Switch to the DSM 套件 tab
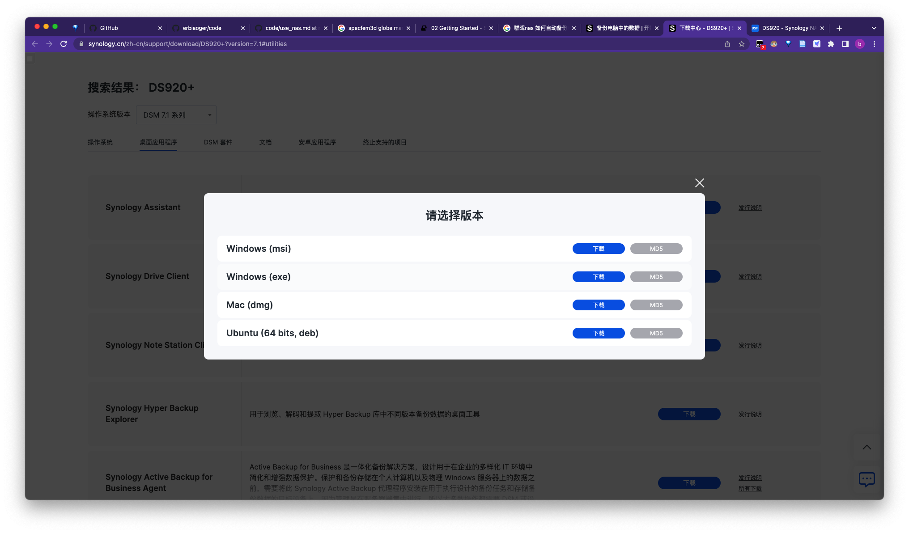Screen dimensions: 909x533 point(218,142)
